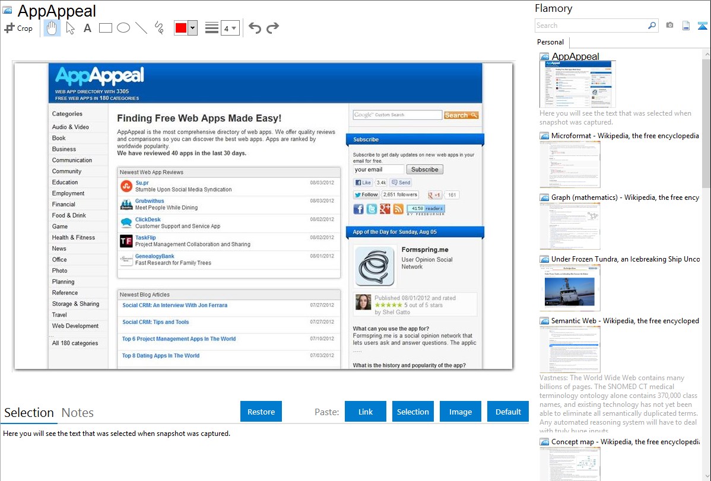
Task: Click the 'Concept map - Wikipedia' title
Action: click(626, 442)
